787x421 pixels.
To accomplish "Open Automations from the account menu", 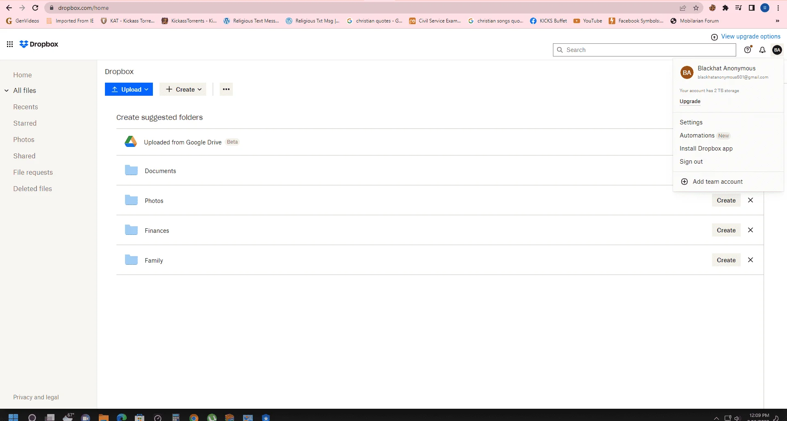I will [x=697, y=135].
